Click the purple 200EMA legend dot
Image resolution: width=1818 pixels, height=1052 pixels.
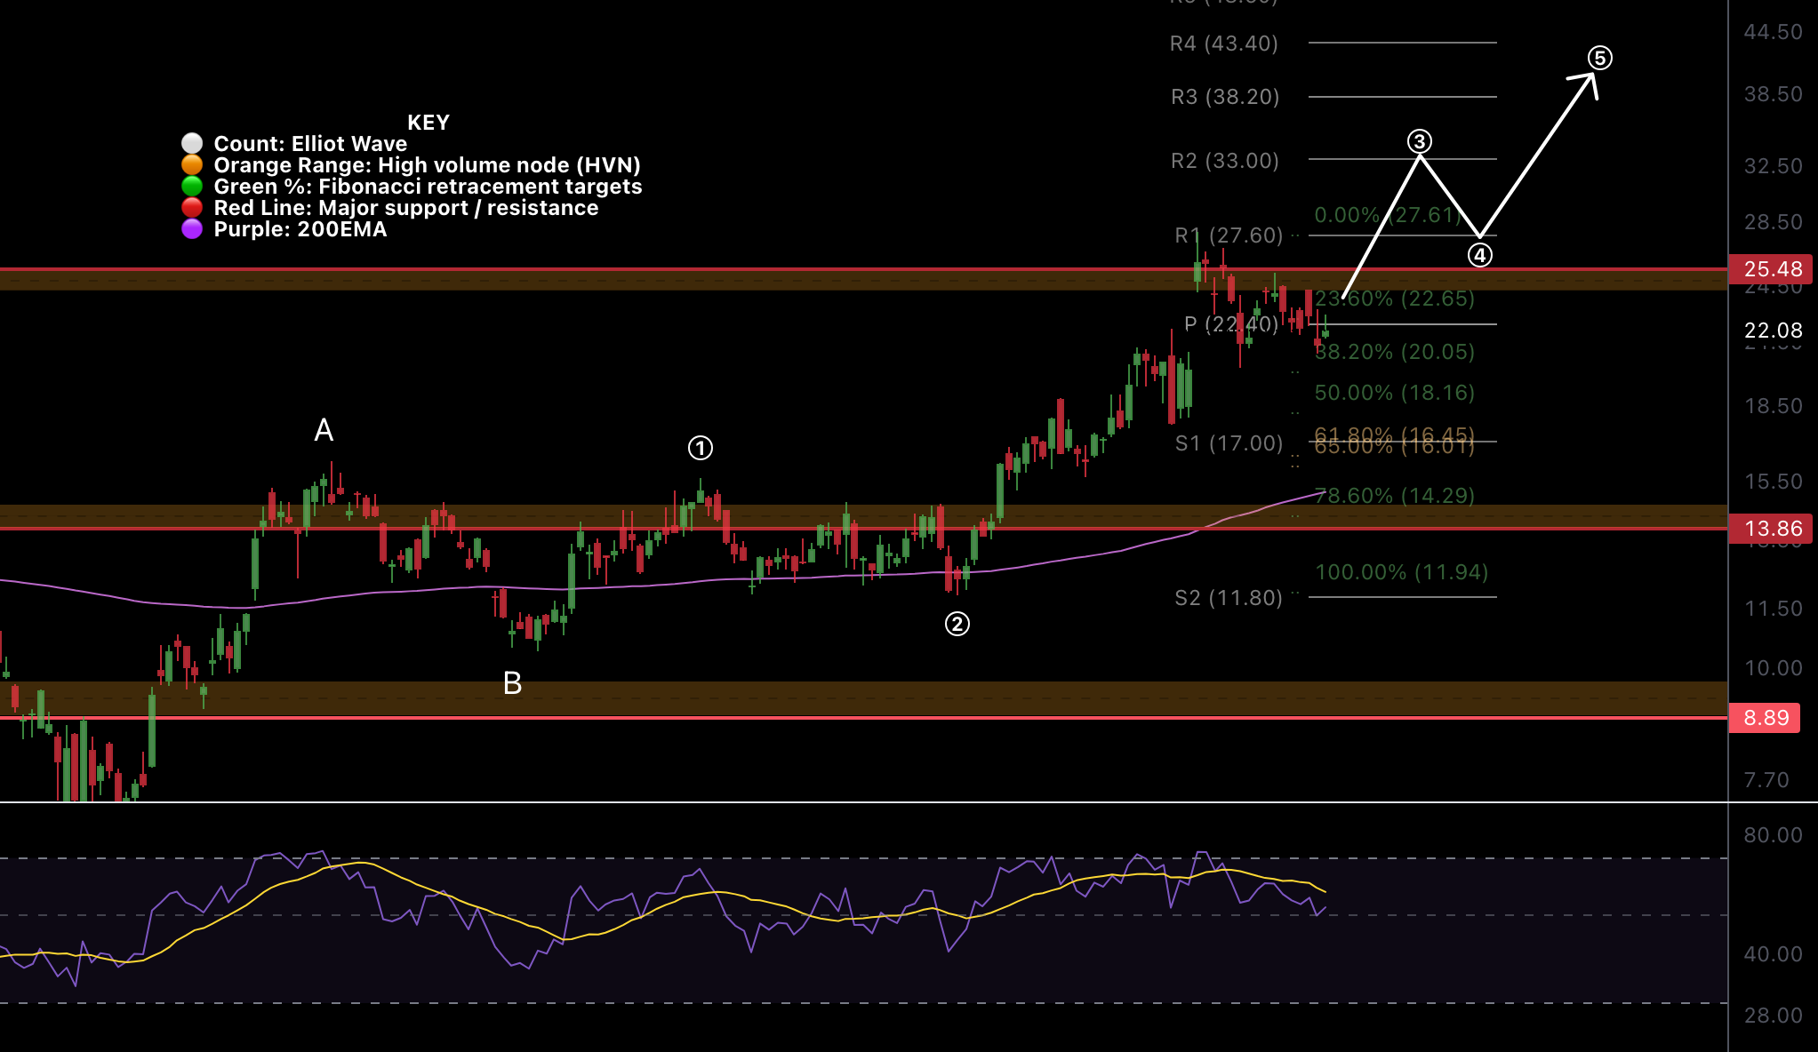(192, 229)
